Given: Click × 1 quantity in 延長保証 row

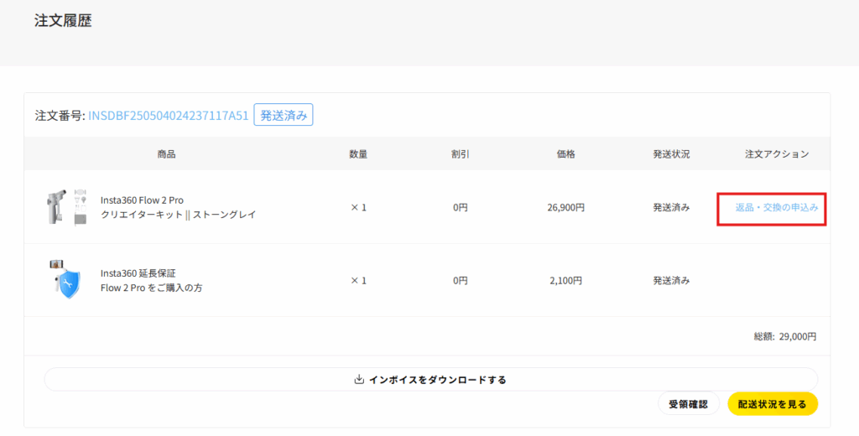Looking at the screenshot, I should coord(358,280).
